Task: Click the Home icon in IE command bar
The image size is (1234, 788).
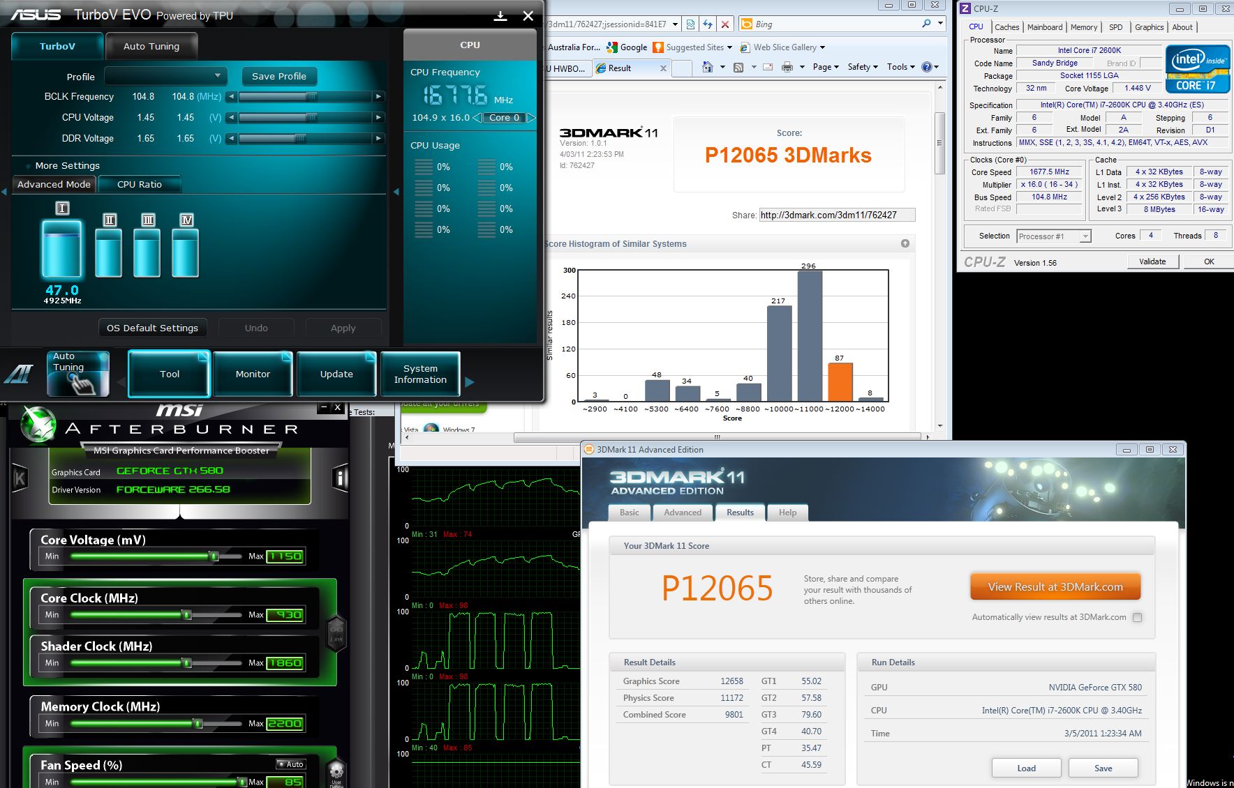Action: point(708,67)
